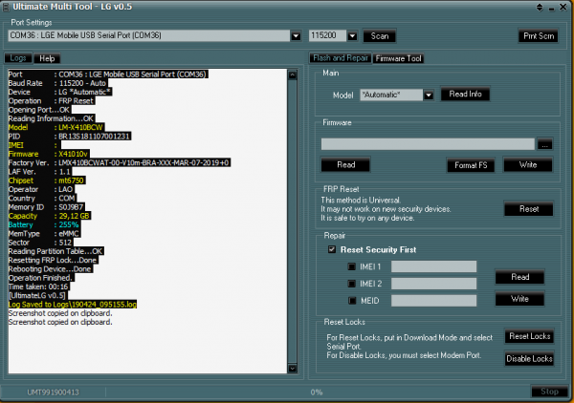
Task: Click the Stop button
Action: pyautogui.click(x=549, y=392)
